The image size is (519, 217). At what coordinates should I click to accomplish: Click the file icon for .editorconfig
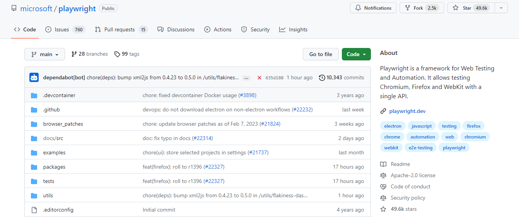click(x=34, y=210)
